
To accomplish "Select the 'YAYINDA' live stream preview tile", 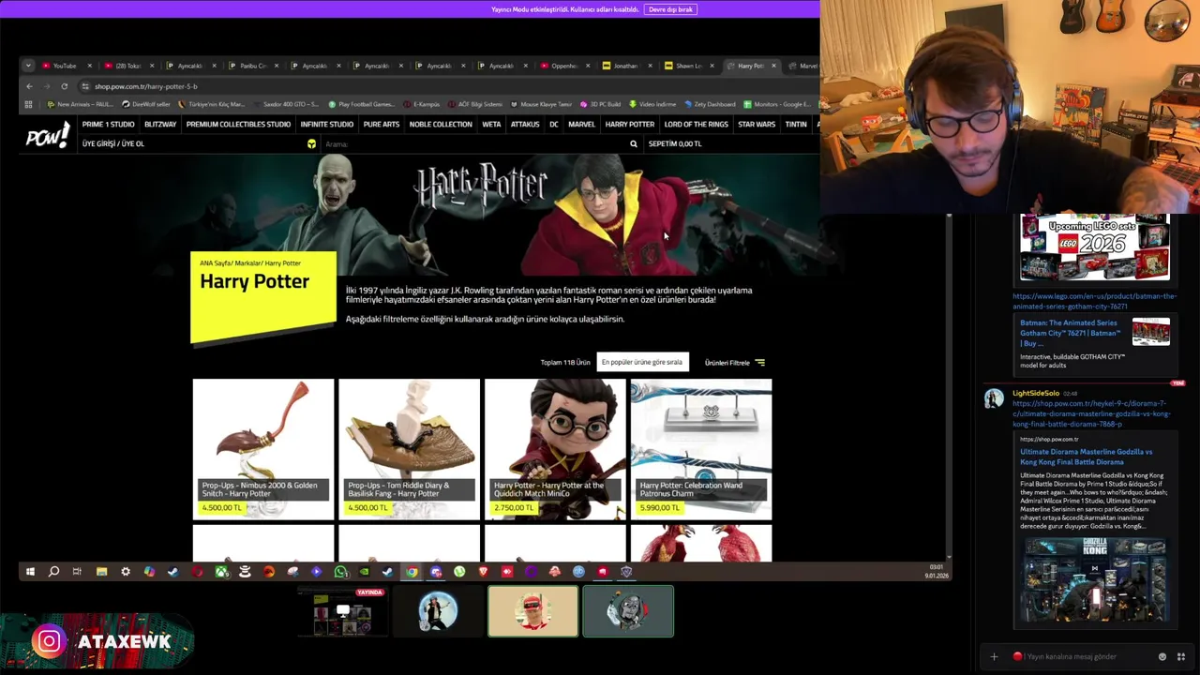I will coord(342,611).
